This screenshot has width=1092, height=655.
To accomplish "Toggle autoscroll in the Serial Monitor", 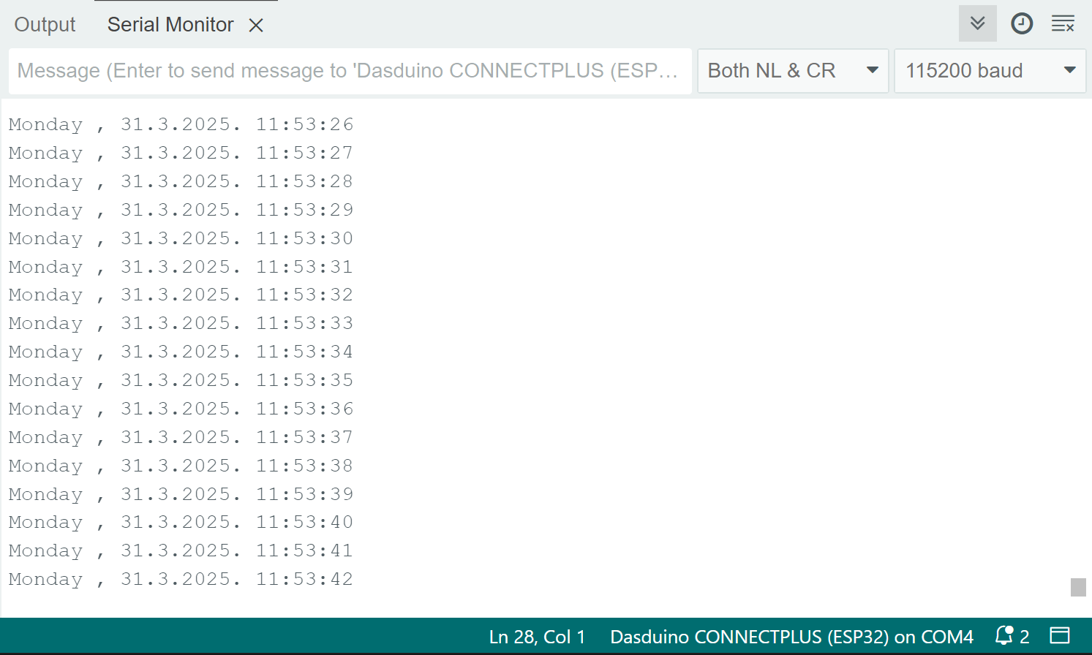I will point(977,24).
